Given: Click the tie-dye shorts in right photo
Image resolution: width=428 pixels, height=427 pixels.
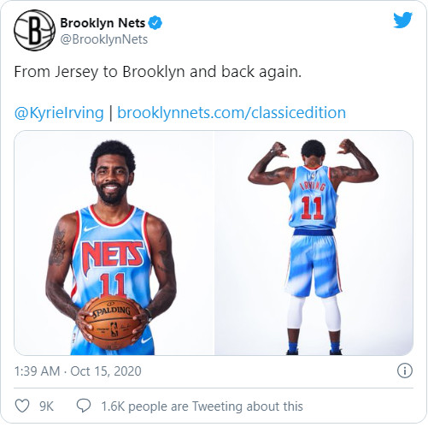Looking at the screenshot, I should (x=313, y=264).
